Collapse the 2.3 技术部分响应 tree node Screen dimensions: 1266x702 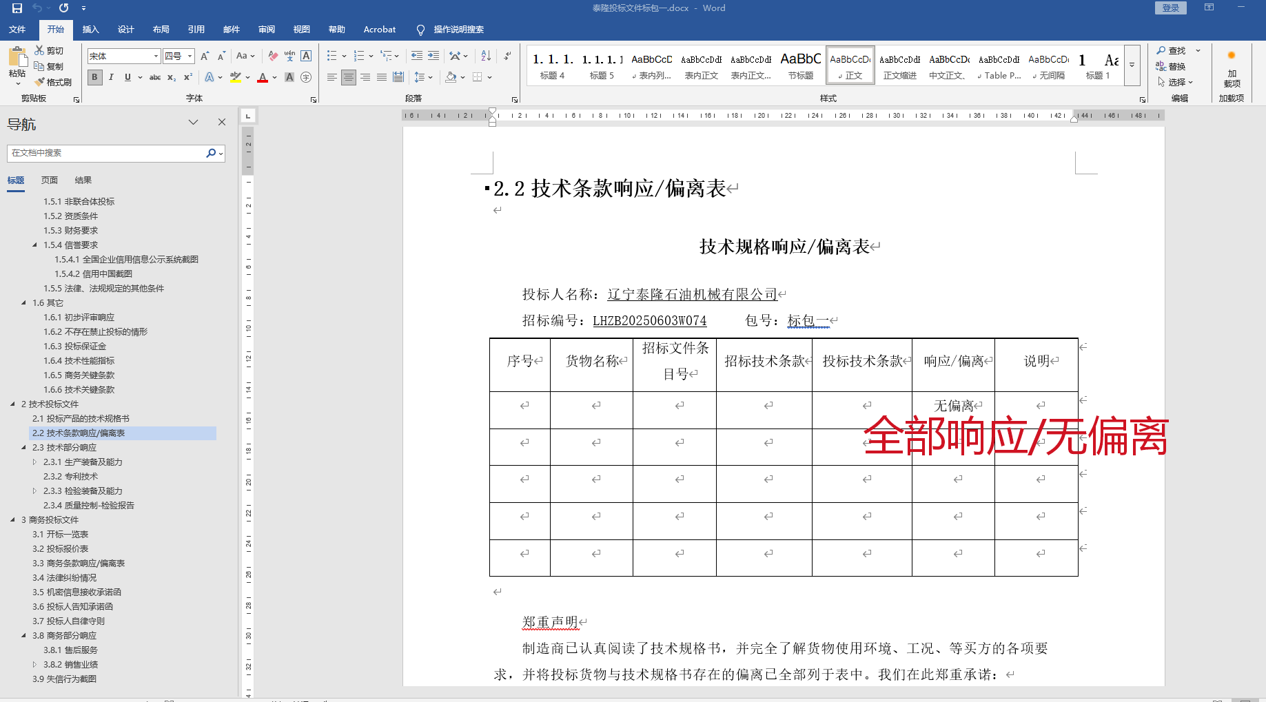point(23,448)
